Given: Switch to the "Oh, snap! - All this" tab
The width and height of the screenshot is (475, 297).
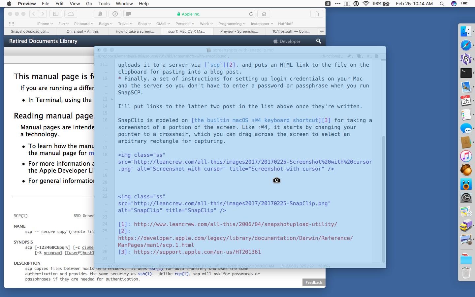Looking at the screenshot, I should [82, 31].
